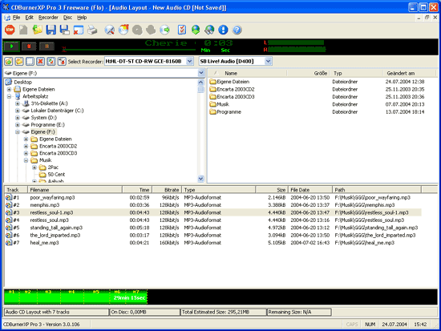Expand the System (D:) drive node
The width and height of the screenshot is (441, 331).
coord(18,118)
